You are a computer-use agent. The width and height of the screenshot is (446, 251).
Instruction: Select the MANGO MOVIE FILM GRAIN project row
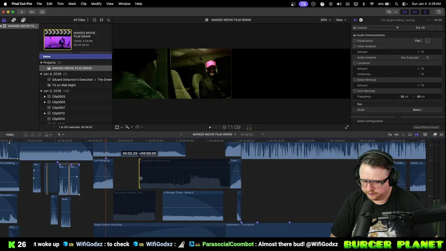pyautogui.click(x=76, y=68)
